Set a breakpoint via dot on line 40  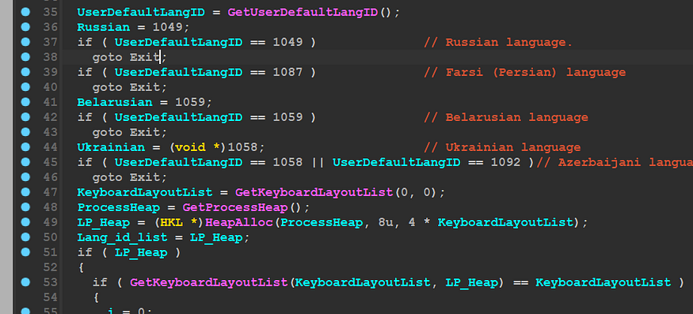(25, 87)
